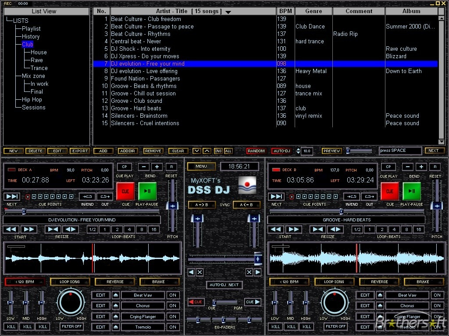449x336 pixels.
Task: Select the song 'Groove - Hard beats'
Action: (x=136, y=108)
